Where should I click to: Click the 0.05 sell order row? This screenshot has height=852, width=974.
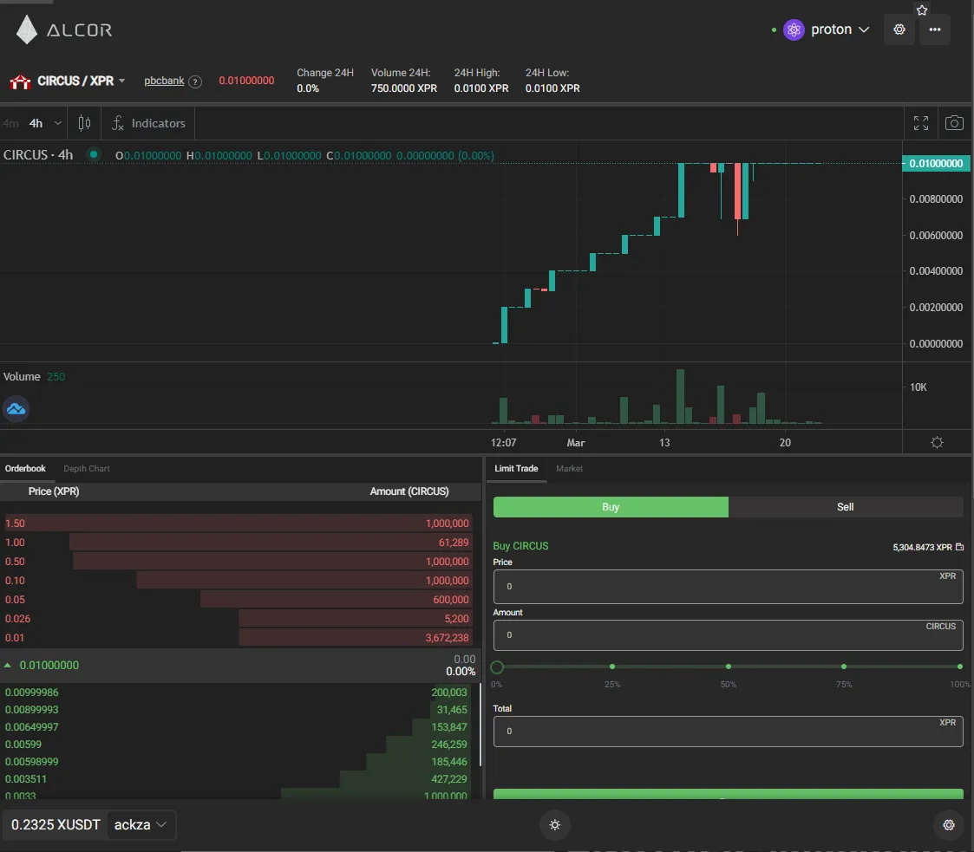pyautogui.click(x=237, y=600)
